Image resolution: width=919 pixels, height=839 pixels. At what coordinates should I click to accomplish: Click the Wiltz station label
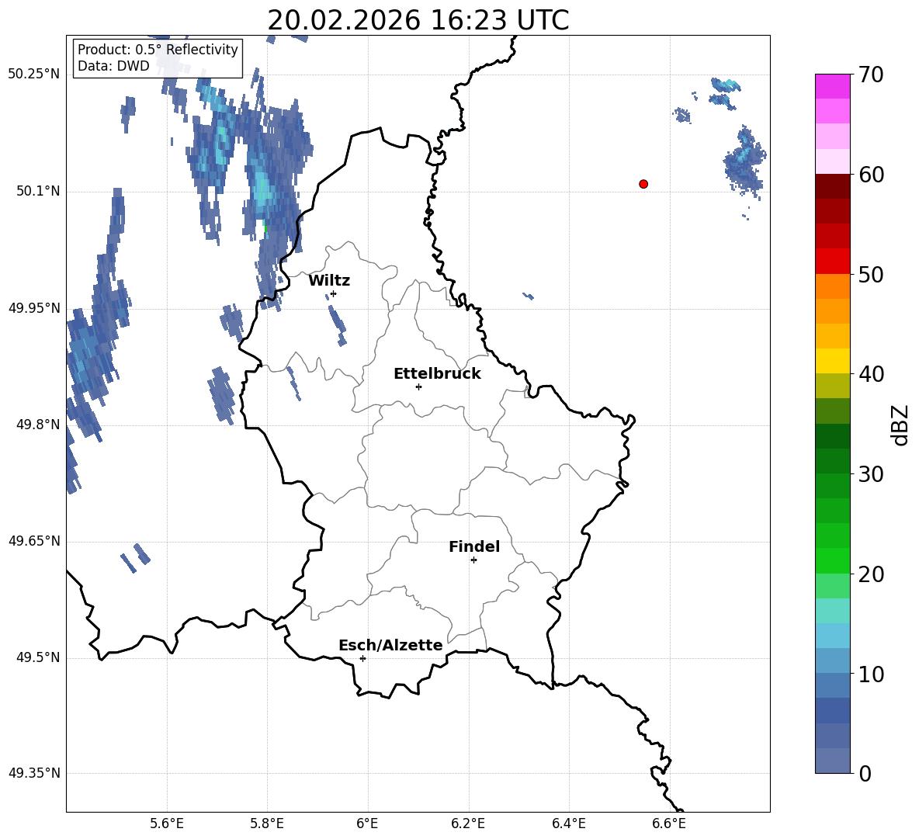tap(329, 281)
